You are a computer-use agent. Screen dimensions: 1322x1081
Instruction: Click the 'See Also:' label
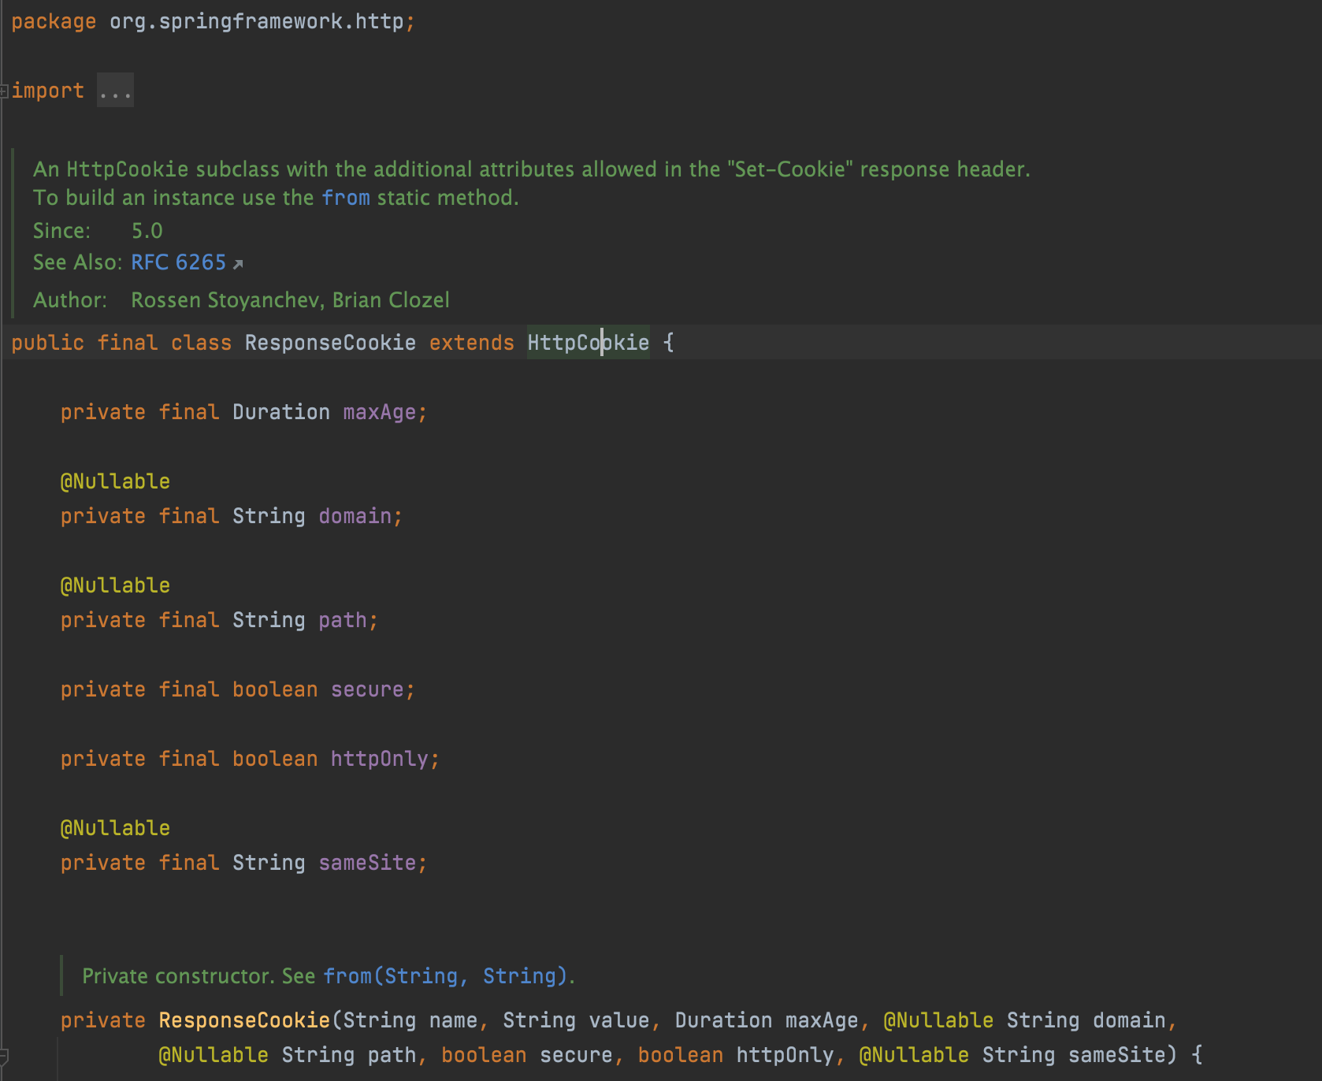pyautogui.click(x=77, y=262)
